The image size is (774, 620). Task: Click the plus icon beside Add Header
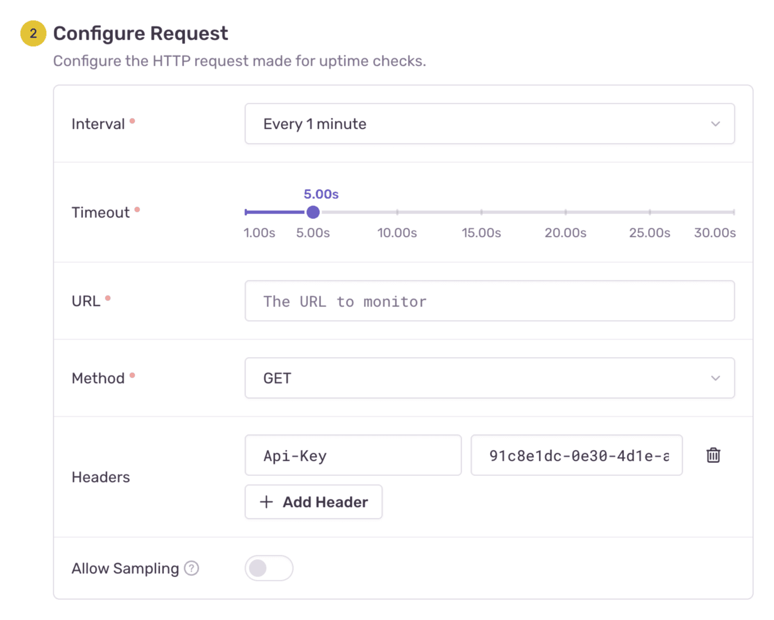(x=266, y=502)
